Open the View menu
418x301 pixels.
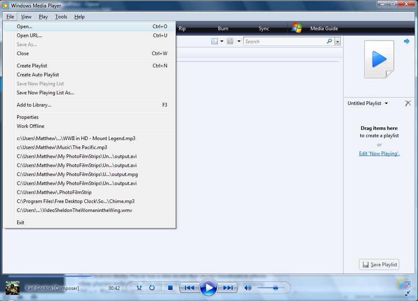(x=26, y=17)
